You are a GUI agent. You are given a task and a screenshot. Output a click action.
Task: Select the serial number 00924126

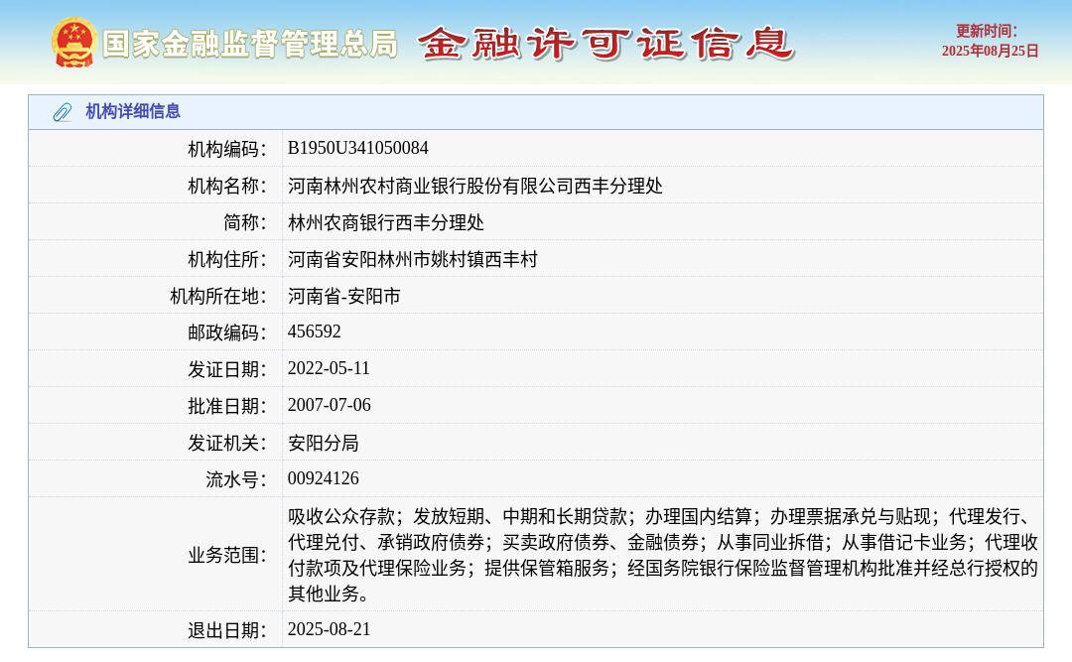(x=324, y=478)
